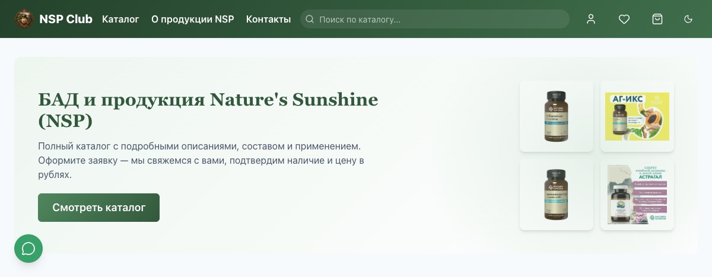Focus the Поиск по каталогу search field
Screen dimensions: 712x277
(435, 19)
